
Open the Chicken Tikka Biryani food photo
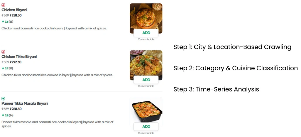pos(146,63)
